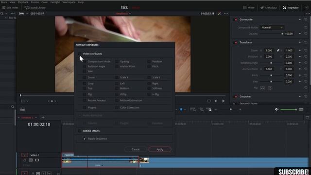
Task: Uncheck the Ripple Sequence checkbox
Action: (85, 139)
